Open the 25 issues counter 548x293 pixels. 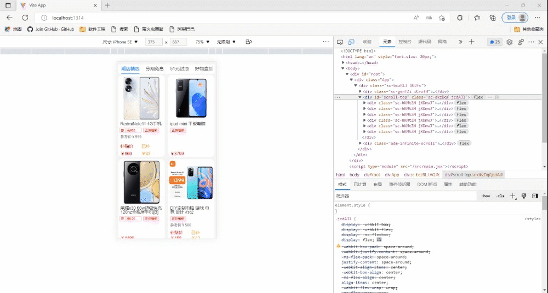tap(495, 42)
